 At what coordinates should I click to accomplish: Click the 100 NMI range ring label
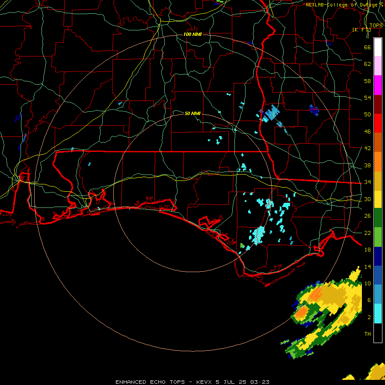tap(193, 34)
